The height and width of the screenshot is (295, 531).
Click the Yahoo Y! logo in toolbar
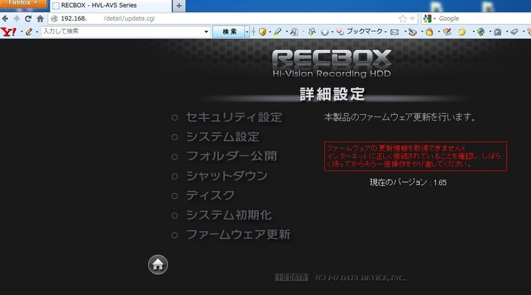pos(8,32)
